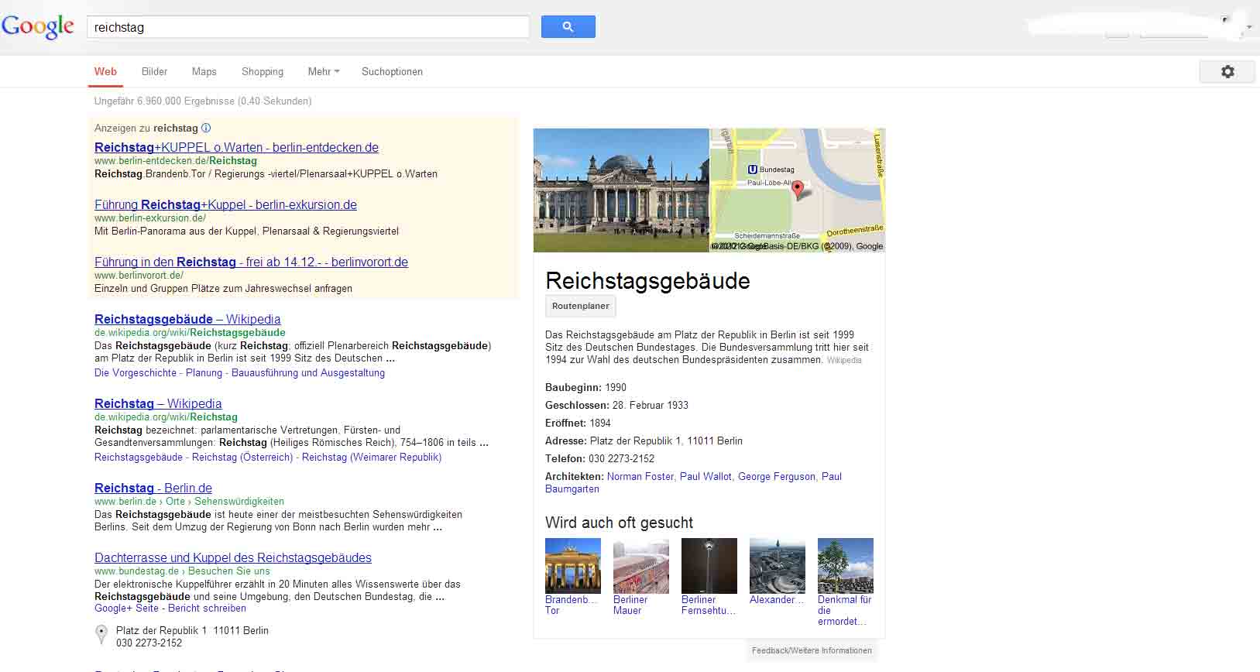Click the address Platz der Republik 1, 11011 Berlin in panel
The height and width of the screenshot is (672, 1260).
(666, 441)
